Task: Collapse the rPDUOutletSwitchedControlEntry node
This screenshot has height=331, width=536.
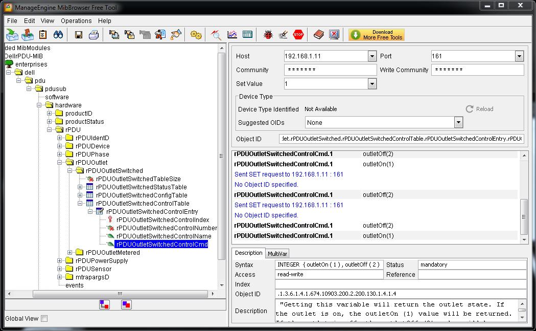Action: coord(90,211)
